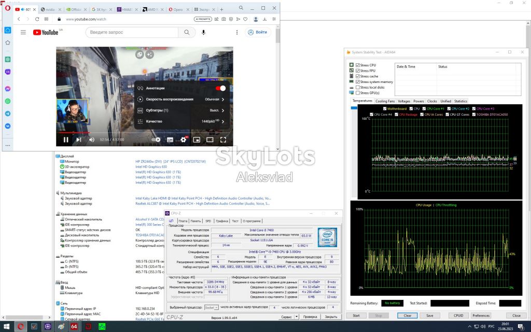The image size is (531, 332).
Task: Open the YouTube hamburger guide menu
Action: pos(23,32)
